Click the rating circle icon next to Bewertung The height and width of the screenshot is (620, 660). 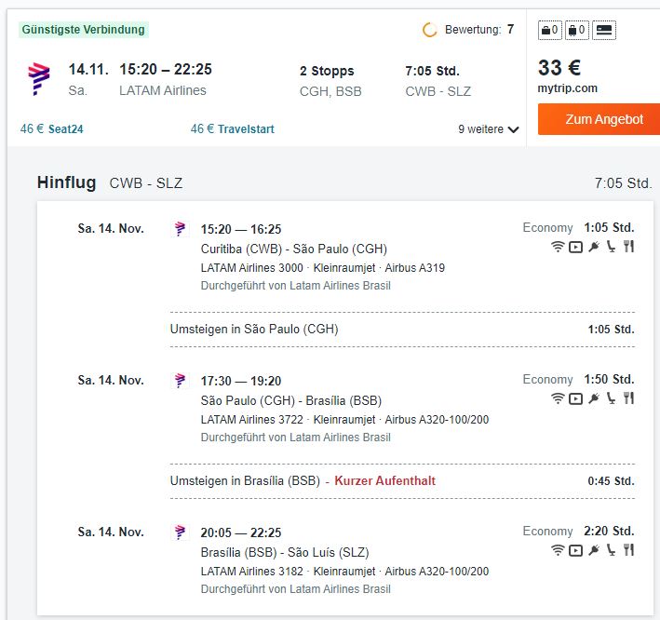[x=429, y=30]
